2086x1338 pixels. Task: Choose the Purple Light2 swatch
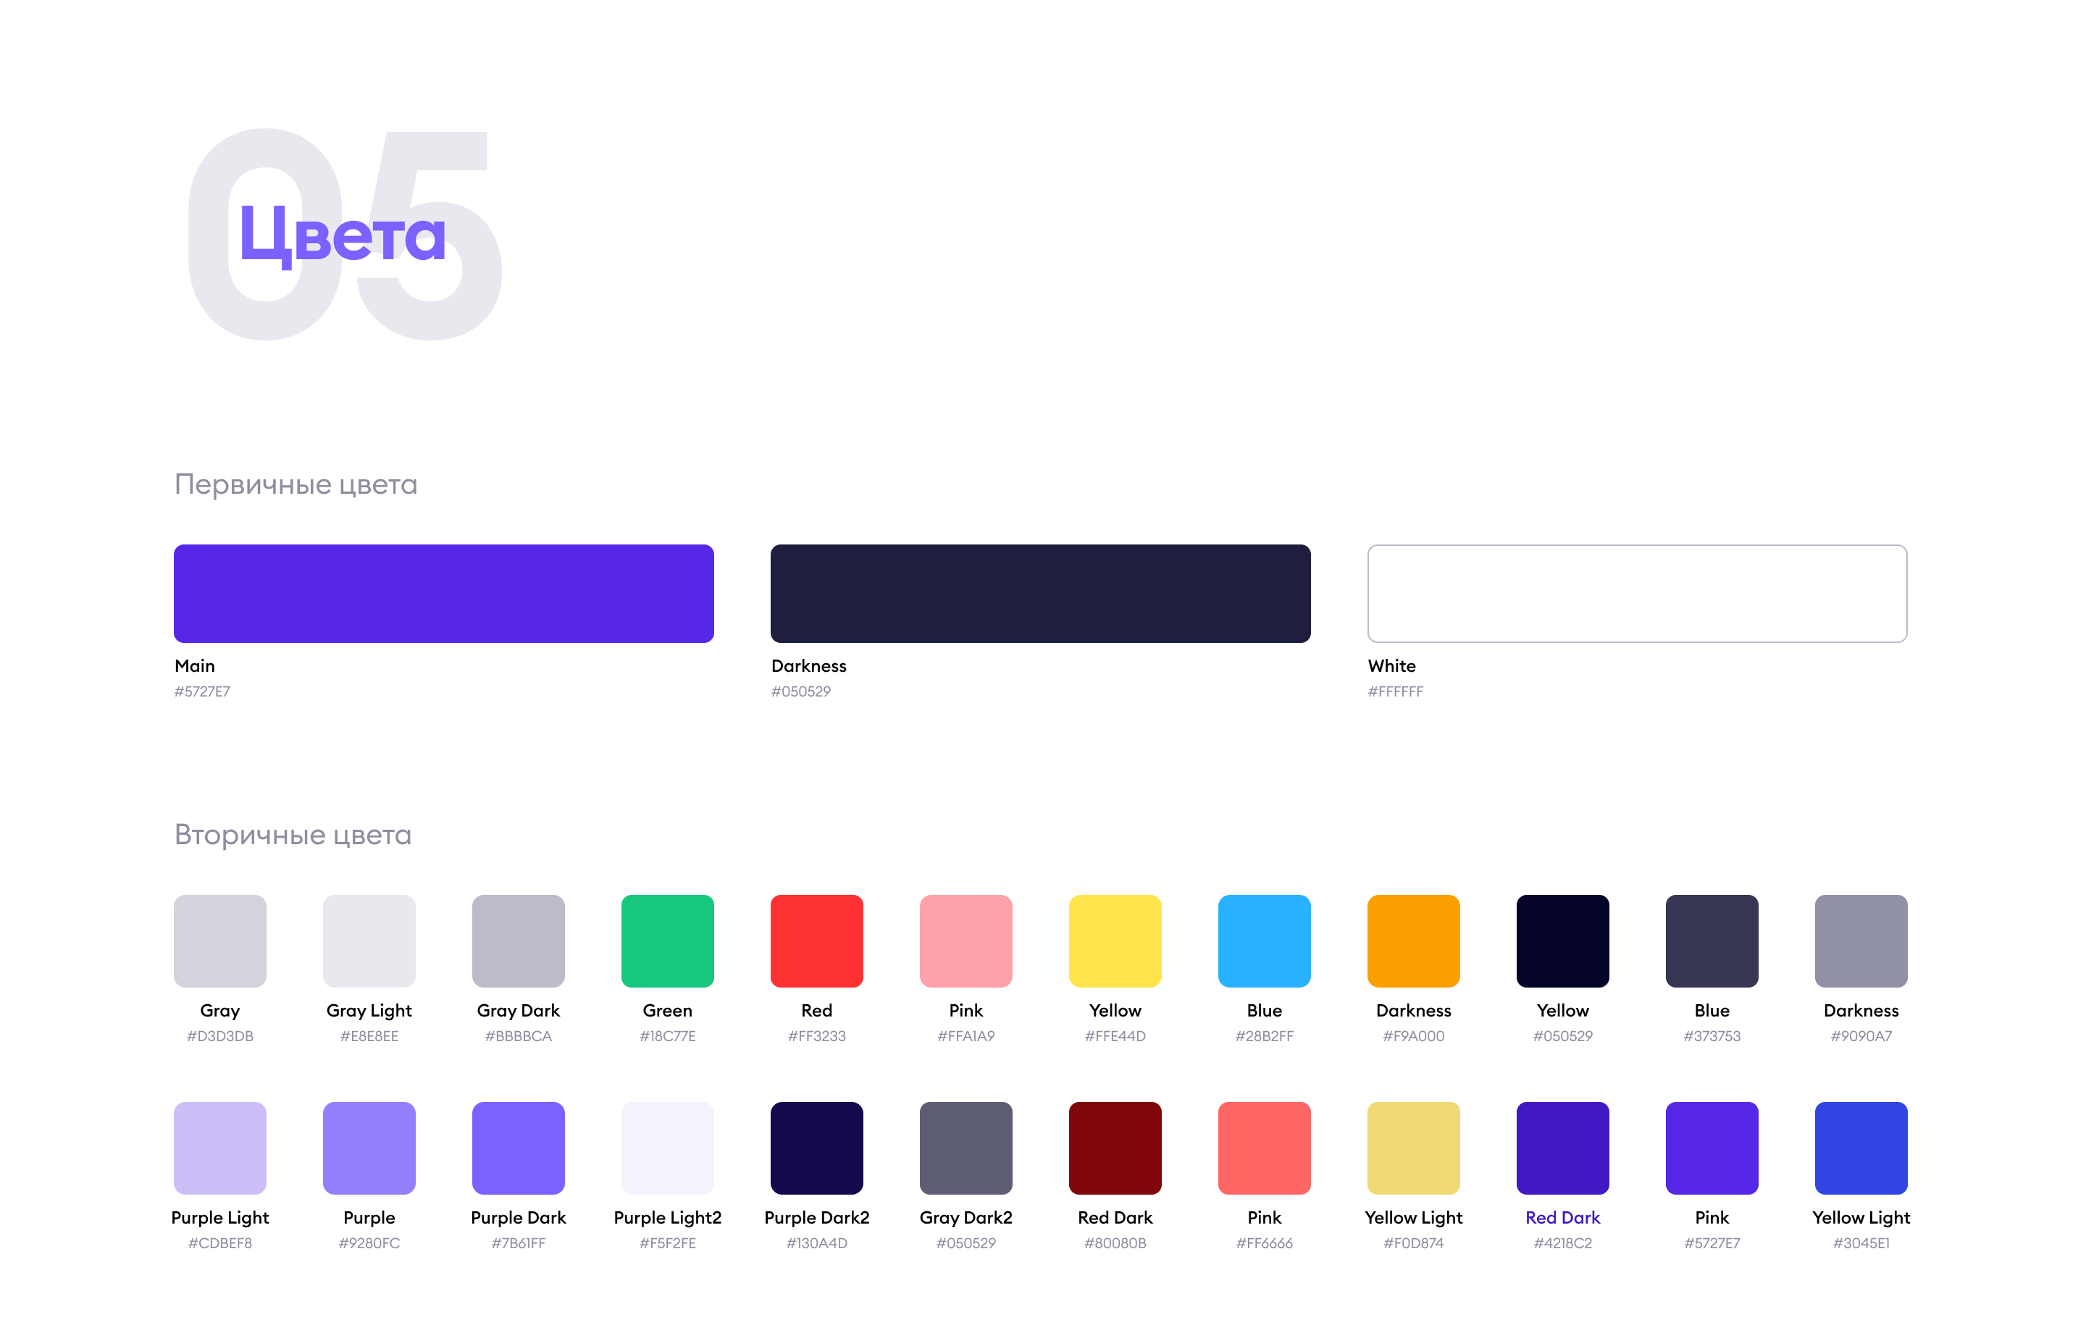[668, 1148]
